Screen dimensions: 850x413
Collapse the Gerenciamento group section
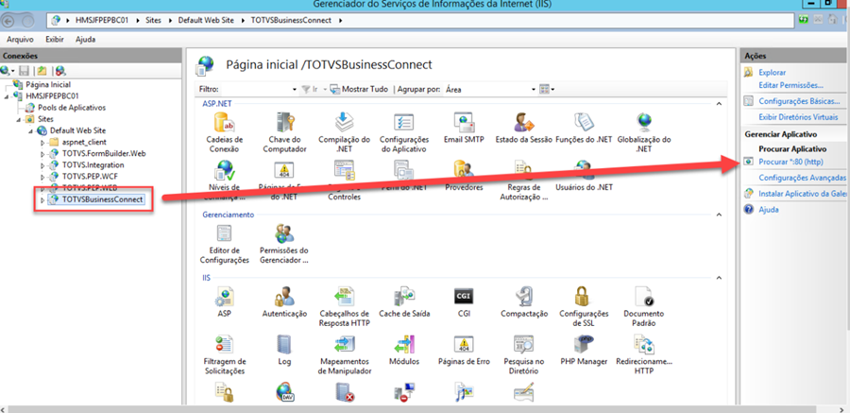719,215
